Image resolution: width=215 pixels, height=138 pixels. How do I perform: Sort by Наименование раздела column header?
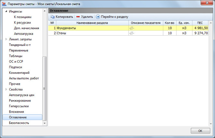tap(92, 23)
